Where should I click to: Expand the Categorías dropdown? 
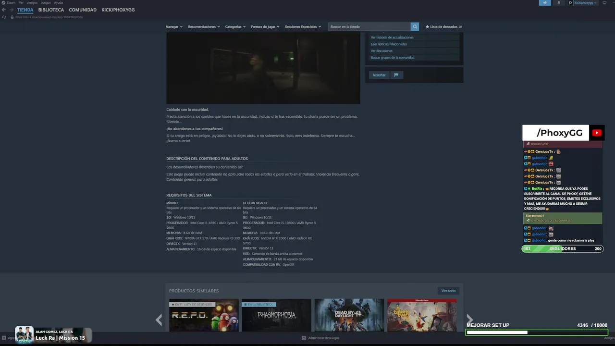click(235, 26)
